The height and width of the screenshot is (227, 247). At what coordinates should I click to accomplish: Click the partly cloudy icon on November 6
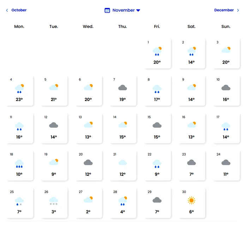tap(88, 87)
